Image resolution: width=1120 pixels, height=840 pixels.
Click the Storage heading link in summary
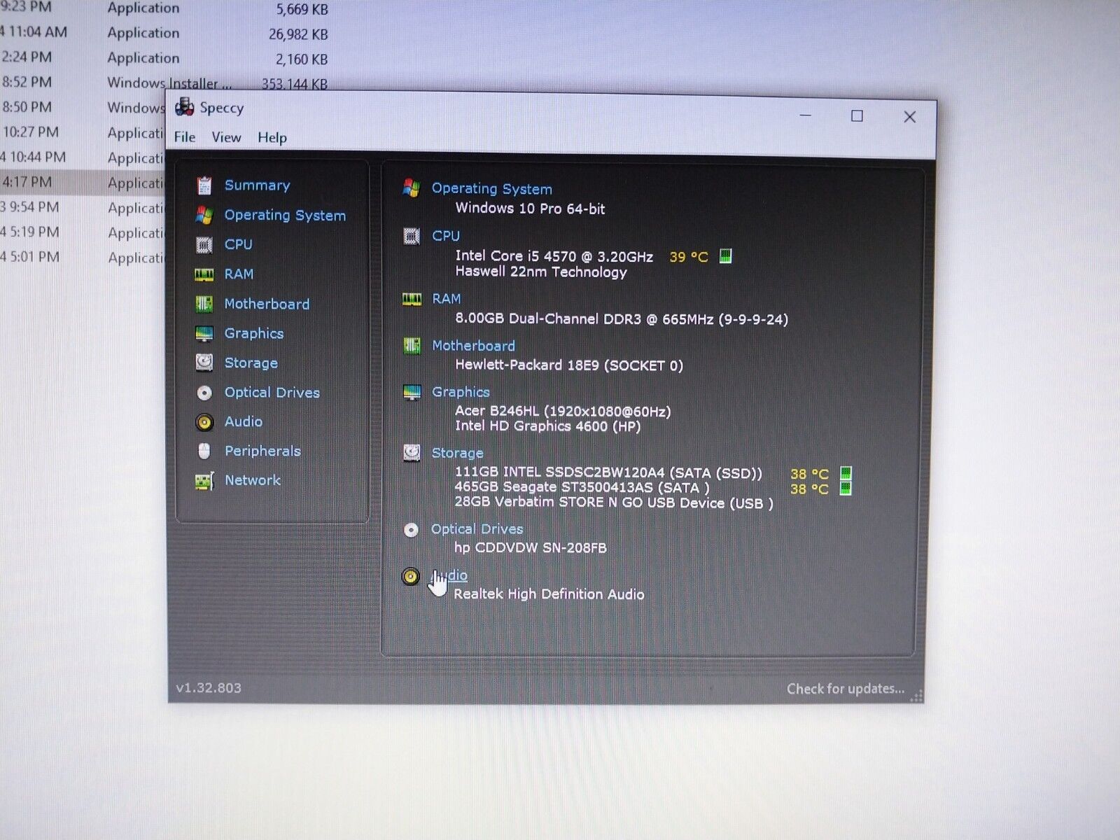(x=457, y=454)
